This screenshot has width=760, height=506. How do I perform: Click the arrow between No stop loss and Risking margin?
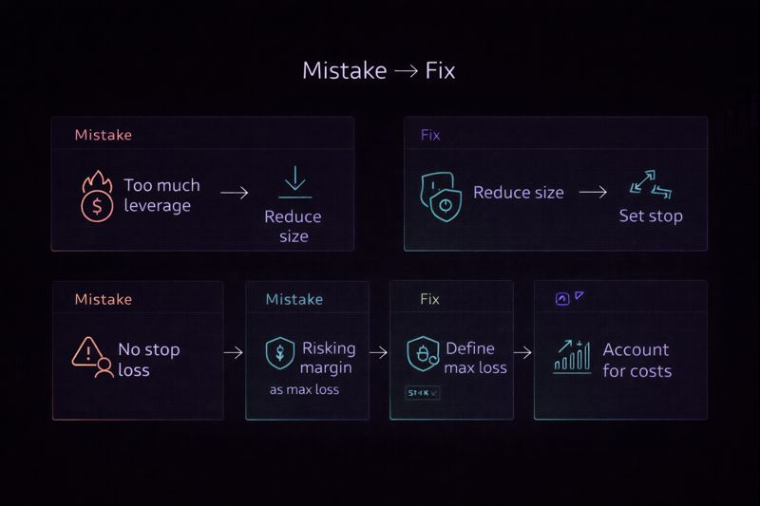pyautogui.click(x=234, y=352)
